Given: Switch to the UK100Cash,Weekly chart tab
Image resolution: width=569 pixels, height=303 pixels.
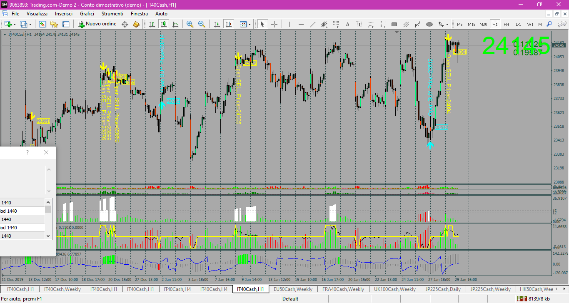Looking at the screenshot, I should click(394, 289).
